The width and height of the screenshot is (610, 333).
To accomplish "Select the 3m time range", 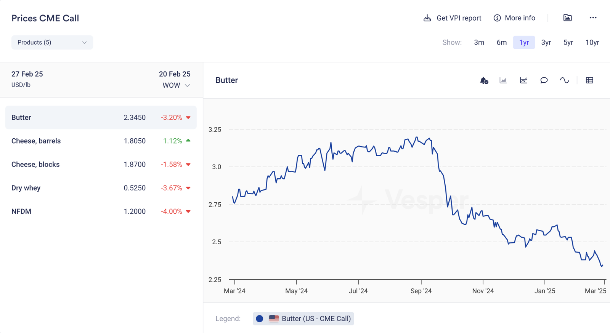I will tap(479, 42).
